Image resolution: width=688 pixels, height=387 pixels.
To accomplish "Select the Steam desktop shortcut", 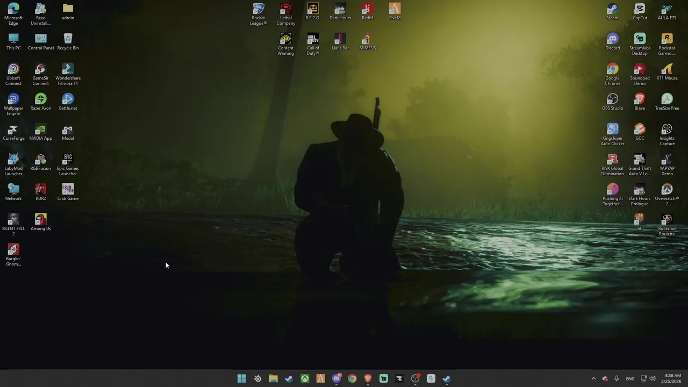I will (612, 11).
